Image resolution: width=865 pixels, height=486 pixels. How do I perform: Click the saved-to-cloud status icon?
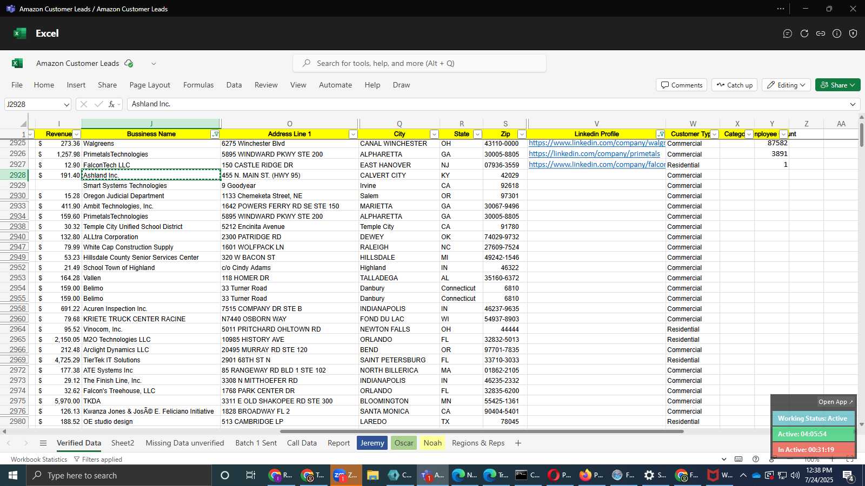129,63
